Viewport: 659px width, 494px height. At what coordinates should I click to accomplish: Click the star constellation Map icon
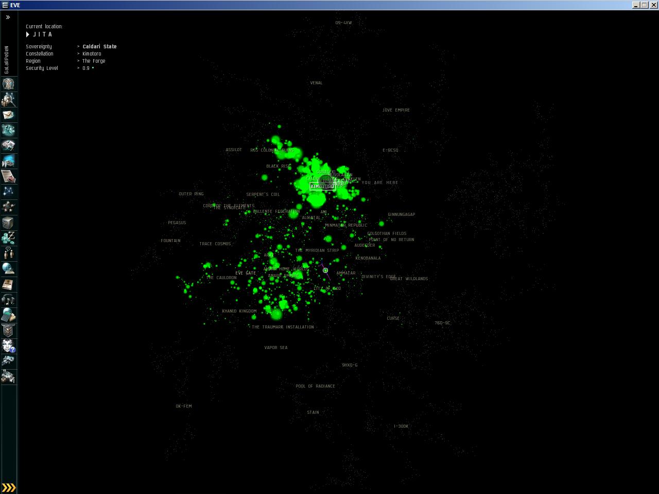pyautogui.click(x=8, y=192)
